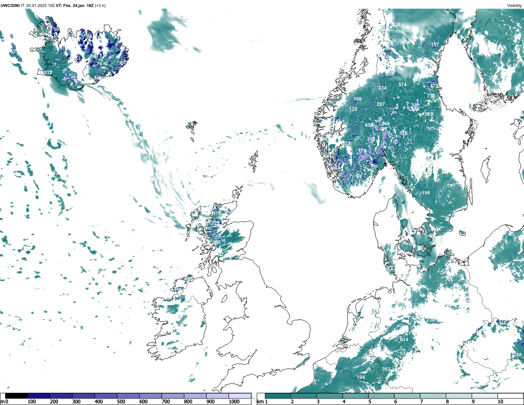Click the '234' value over Norway
The height and width of the screenshot is (405, 524).
pos(382,88)
